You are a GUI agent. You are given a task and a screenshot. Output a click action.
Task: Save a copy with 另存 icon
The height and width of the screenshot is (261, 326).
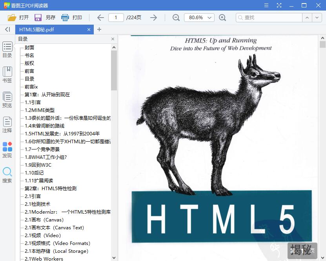(38, 18)
